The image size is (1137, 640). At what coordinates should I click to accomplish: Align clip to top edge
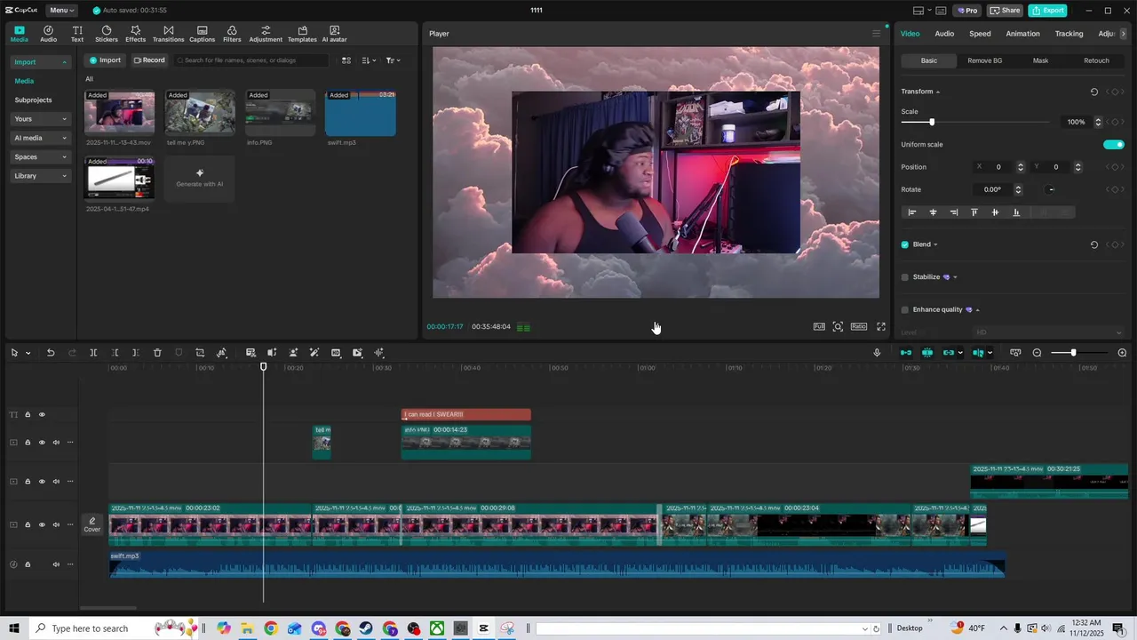974,212
